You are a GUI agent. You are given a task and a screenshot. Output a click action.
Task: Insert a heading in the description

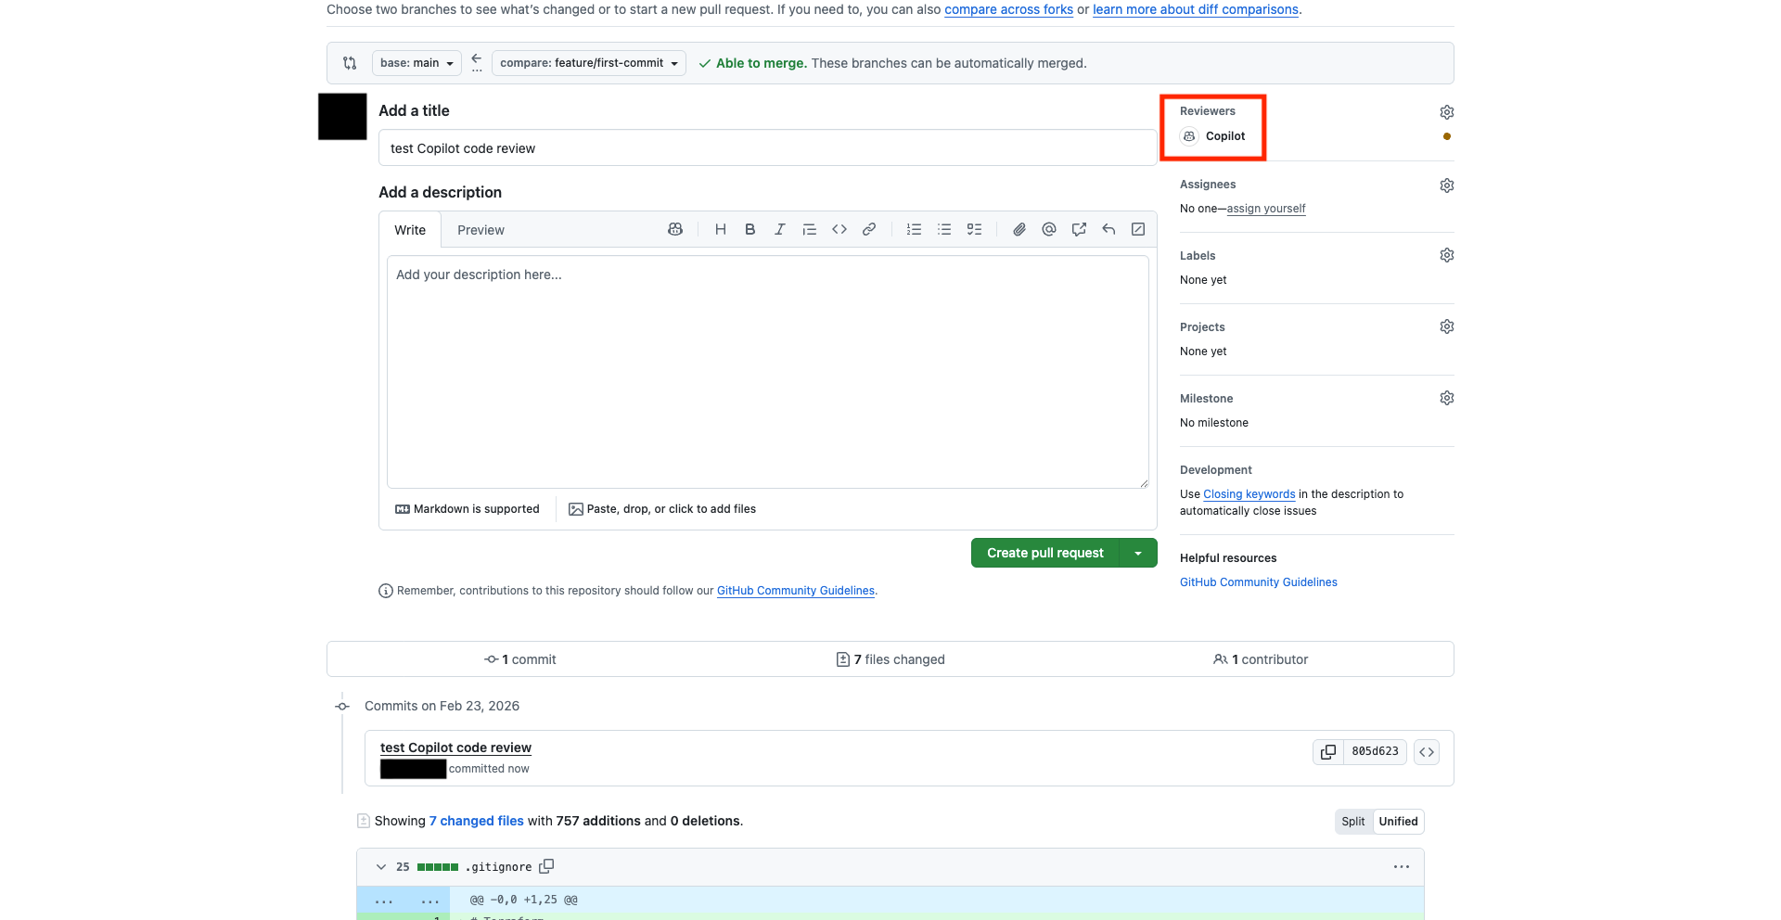pos(720,230)
